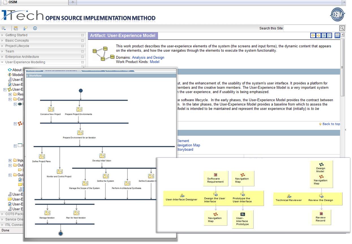
Task: Select the OSIM browser tab
Action: pos(34,2)
